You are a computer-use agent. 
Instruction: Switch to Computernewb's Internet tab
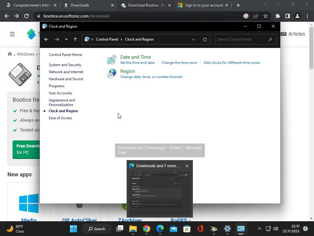click(32, 5)
